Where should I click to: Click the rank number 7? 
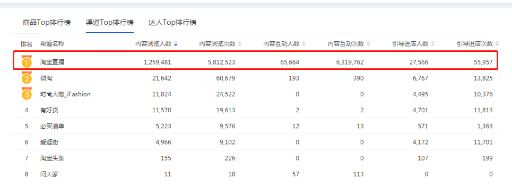click(x=27, y=158)
